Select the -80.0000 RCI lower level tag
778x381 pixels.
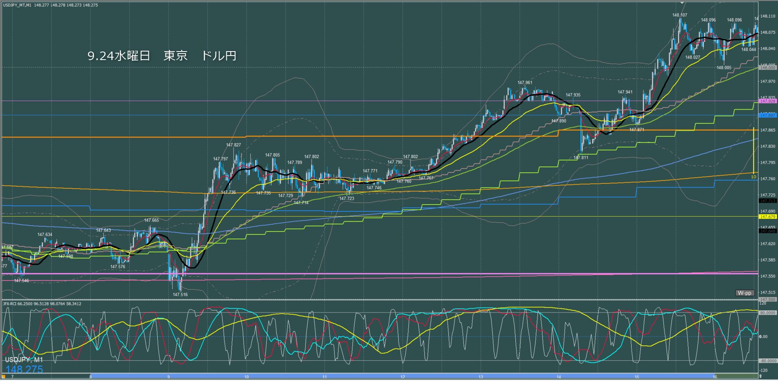click(767, 361)
